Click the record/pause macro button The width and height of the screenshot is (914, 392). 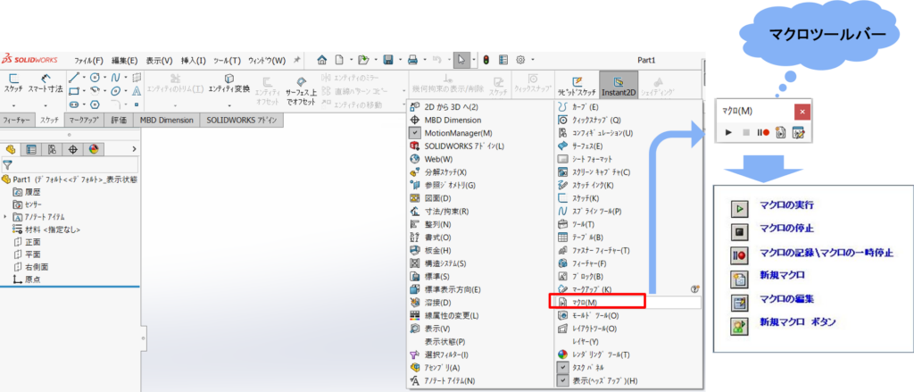pyautogui.click(x=763, y=132)
